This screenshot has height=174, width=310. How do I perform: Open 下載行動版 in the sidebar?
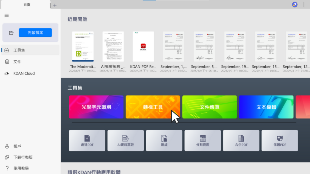(30, 157)
